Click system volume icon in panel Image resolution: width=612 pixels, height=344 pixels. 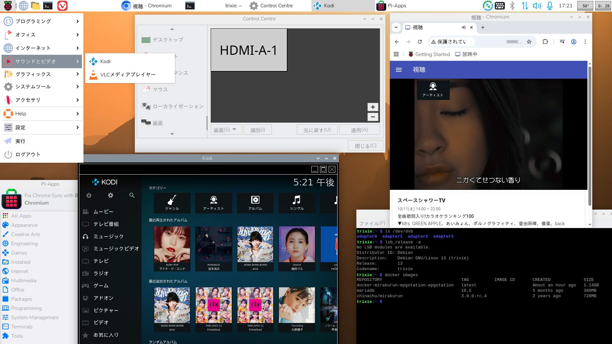pos(537,6)
